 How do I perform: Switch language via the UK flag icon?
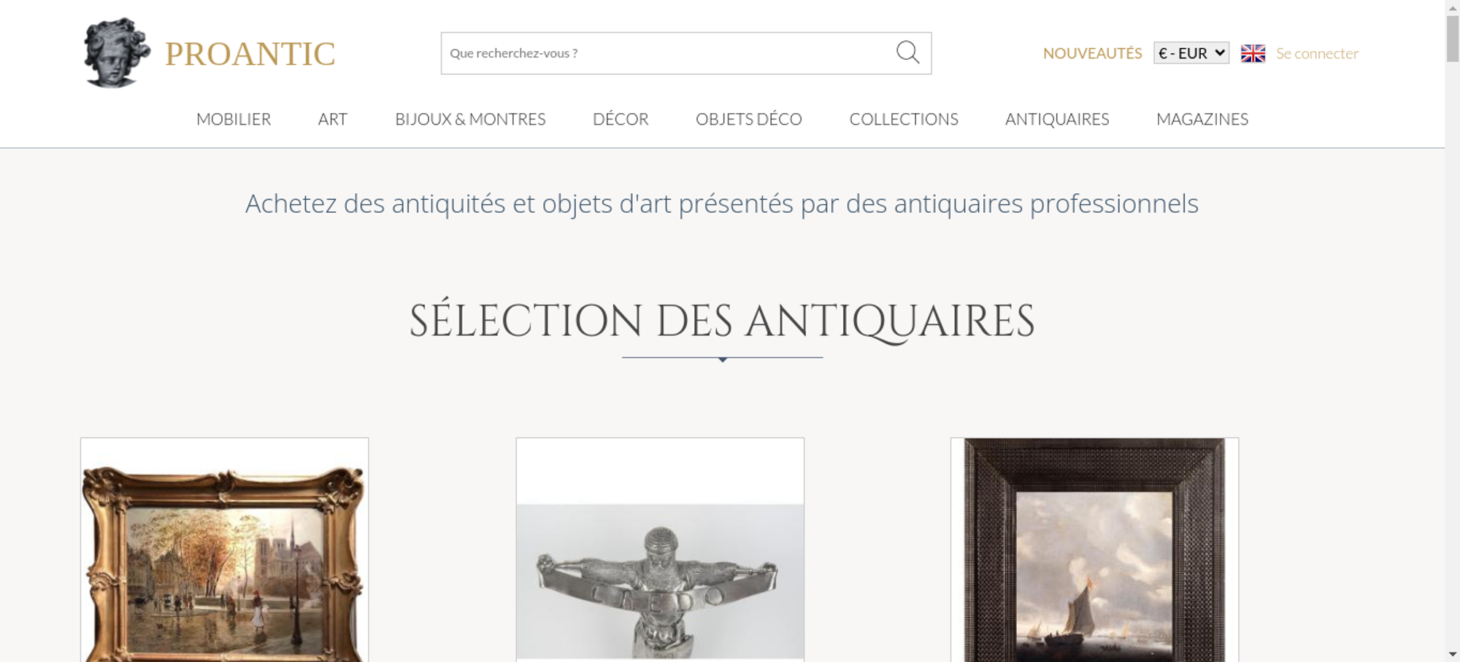click(x=1253, y=53)
